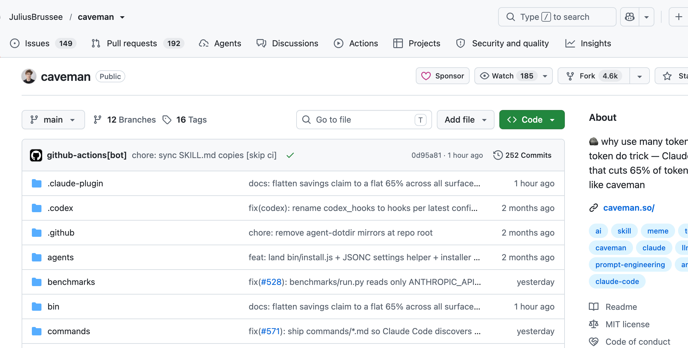Viewport: 688px width, 348px height.
Task: Expand the dropdown arrow next to Fork
Action: click(640, 76)
